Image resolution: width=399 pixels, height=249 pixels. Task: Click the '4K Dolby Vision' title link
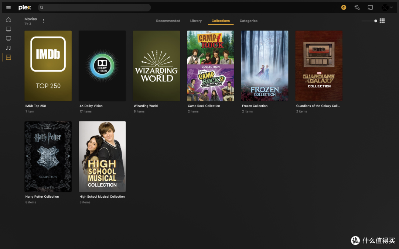click(x=91, y=106)
